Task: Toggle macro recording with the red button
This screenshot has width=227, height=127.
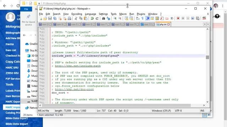Action: coord(178,18)
